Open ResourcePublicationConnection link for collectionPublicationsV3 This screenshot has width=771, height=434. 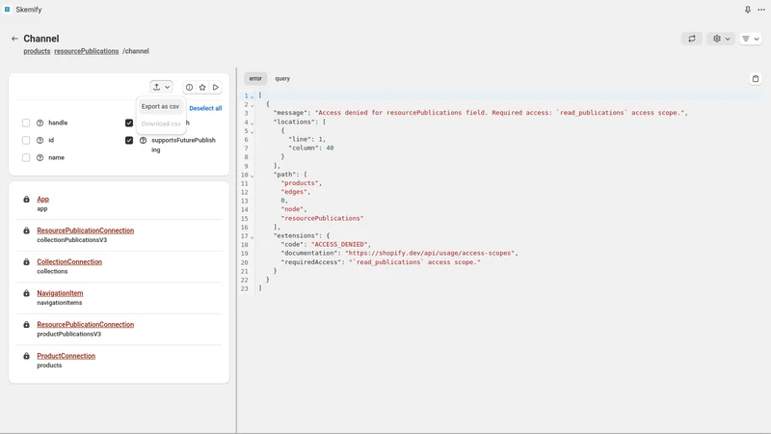point(86,231)
